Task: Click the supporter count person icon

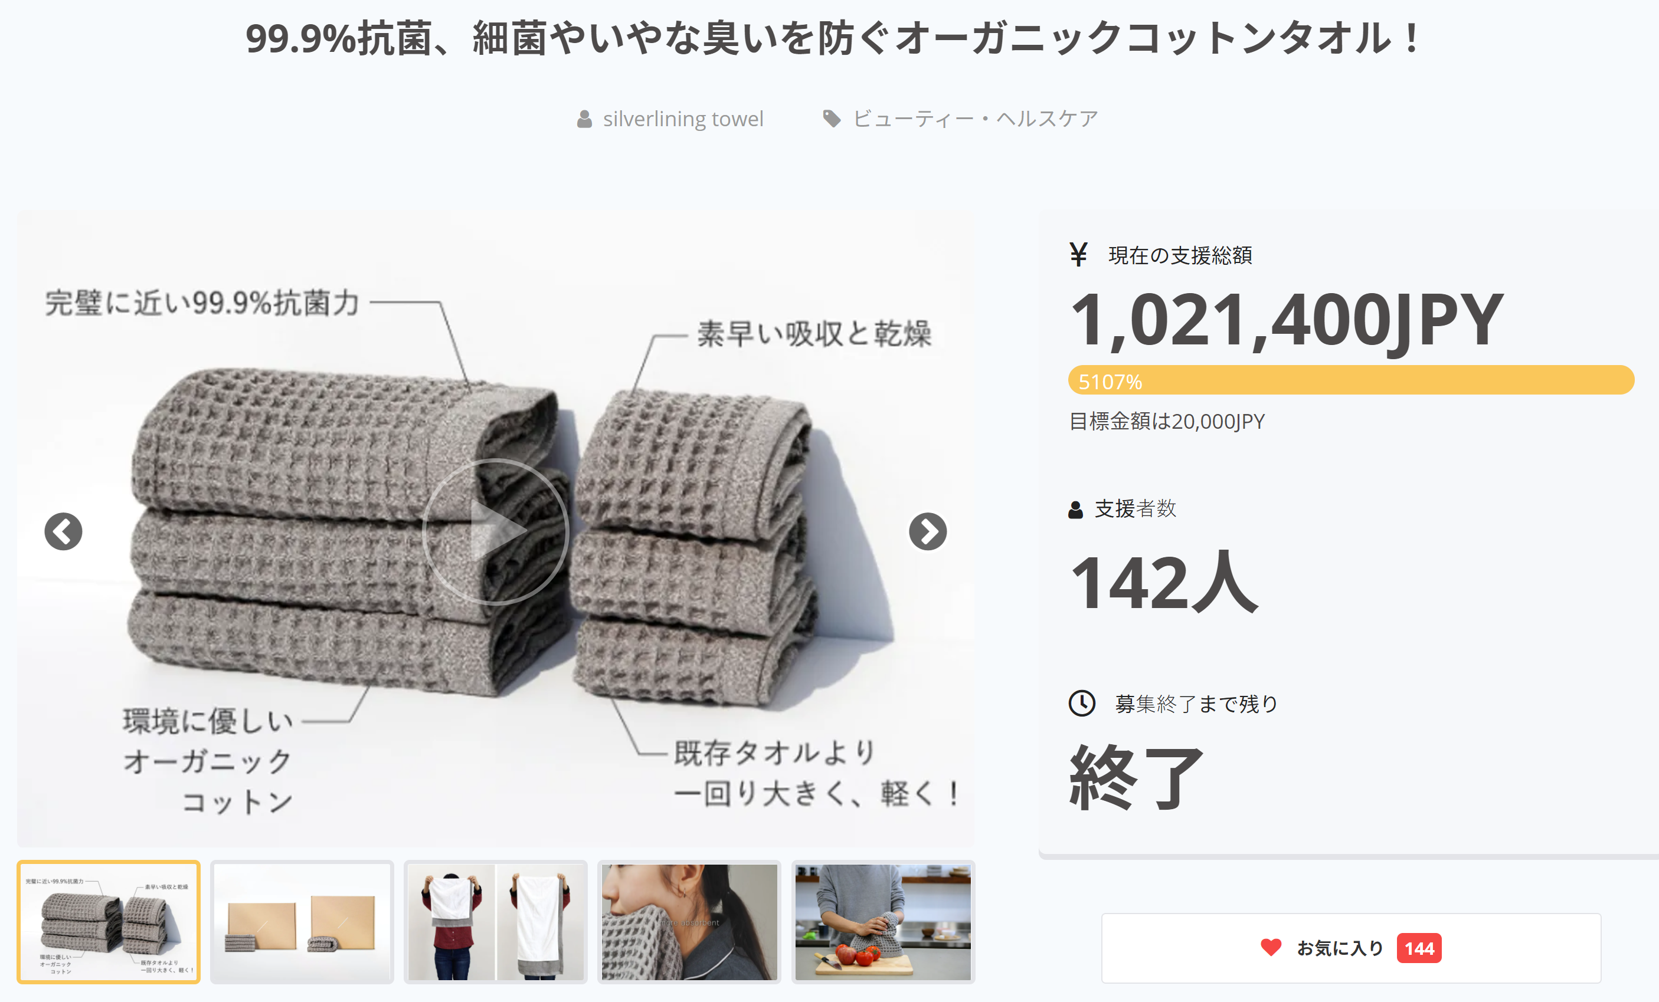Action: pos(1075,510)
